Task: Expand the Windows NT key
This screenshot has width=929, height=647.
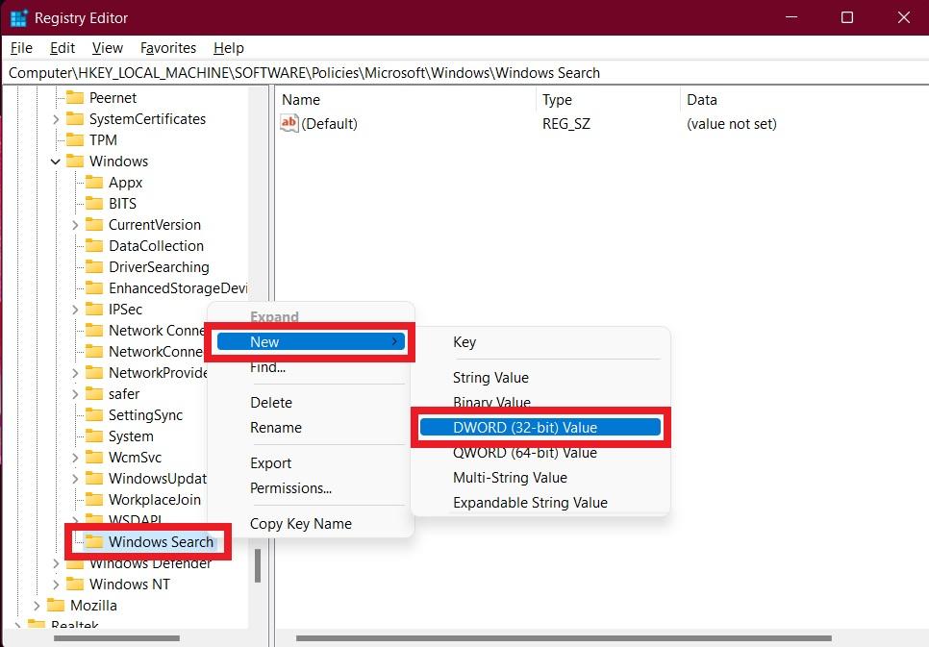Action: coord(56,585)
